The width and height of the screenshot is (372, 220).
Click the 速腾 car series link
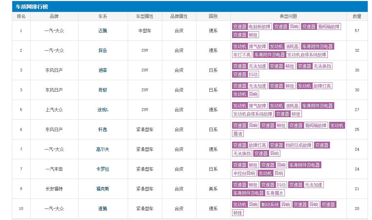(103, 208)
